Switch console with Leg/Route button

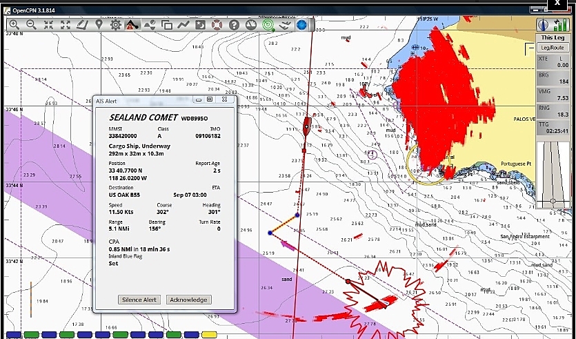tap(553, 48)
